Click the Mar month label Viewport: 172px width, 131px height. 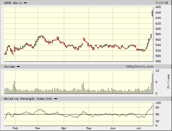[38, 128]
